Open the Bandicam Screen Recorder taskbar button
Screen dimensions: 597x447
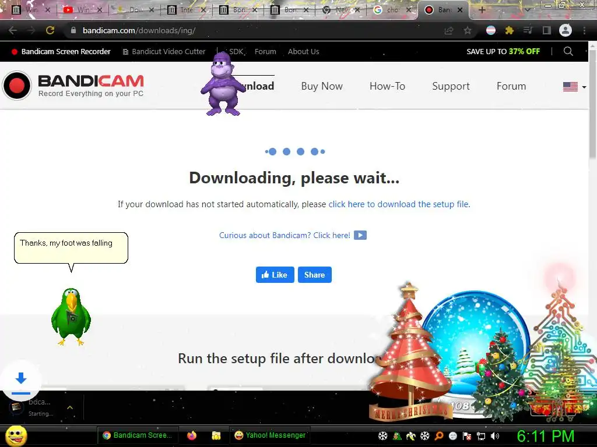pyautogui.click(x=138, y=435)
